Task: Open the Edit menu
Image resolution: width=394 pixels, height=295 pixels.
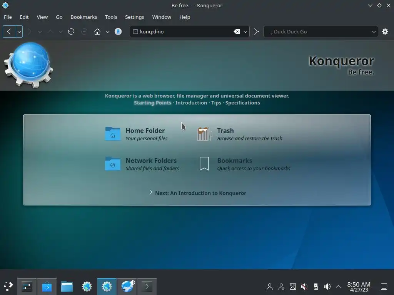Action: pyautogui.click(x=24, y=17)
